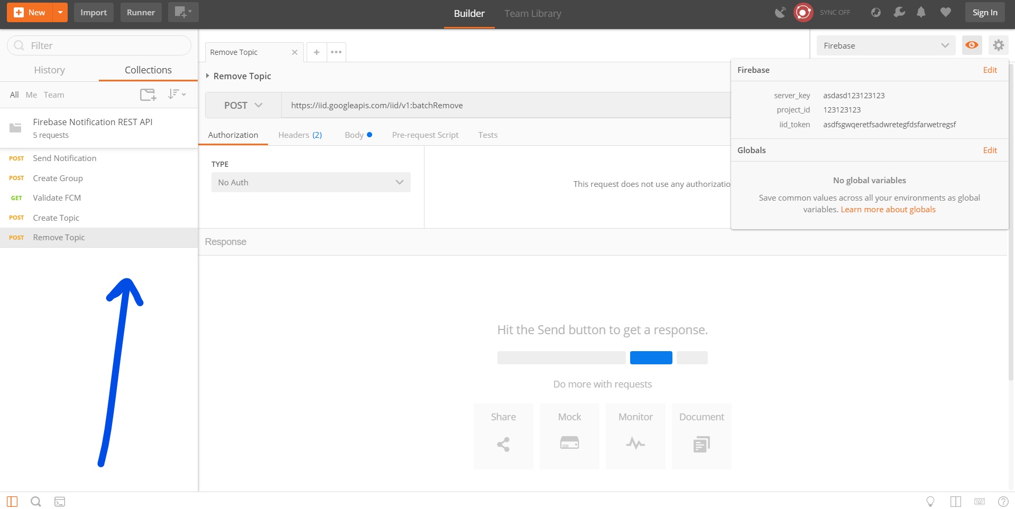
Task: Open the Validate FCM request
Action: (x=99, y=197)
